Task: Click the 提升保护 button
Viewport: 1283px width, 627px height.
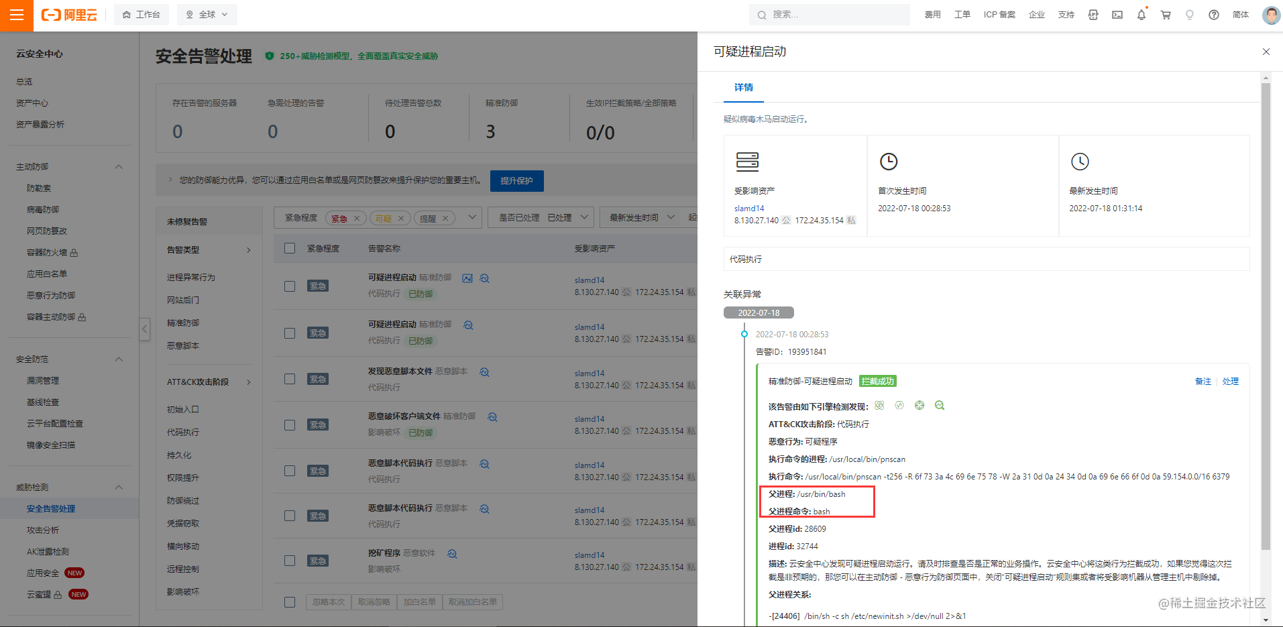Action: coord(516,180)
